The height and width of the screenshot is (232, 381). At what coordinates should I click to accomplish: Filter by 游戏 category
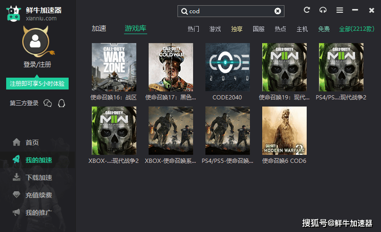(x=215, y=29)
